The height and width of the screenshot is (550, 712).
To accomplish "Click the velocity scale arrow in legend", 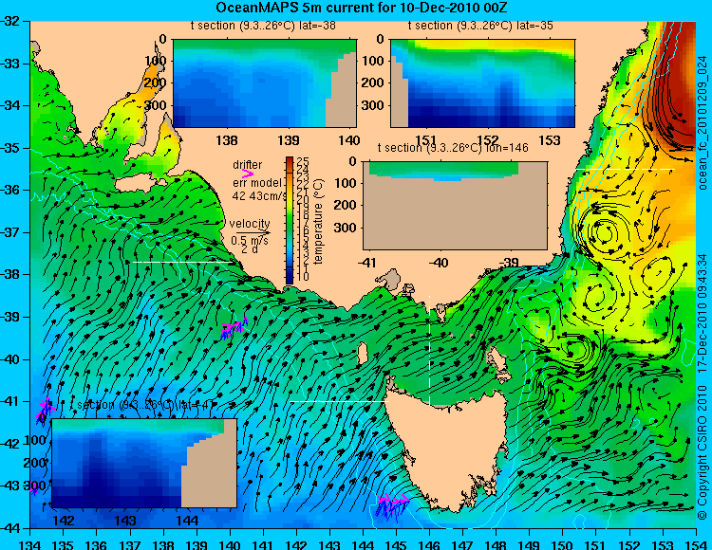I will pyautogui.click(x=253, y=233).
